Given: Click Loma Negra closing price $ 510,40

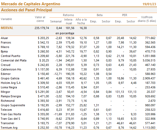Looking at the screenshot, I should pyautogui.click(x=43, y=88).
